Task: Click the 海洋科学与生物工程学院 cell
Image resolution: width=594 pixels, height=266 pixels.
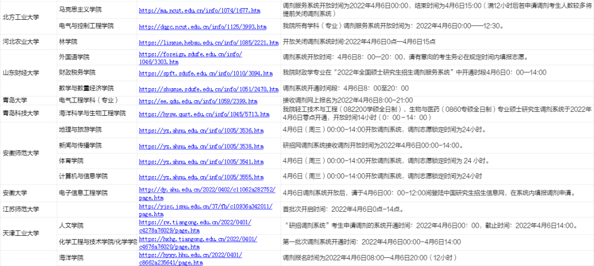Action: [97, 114]
